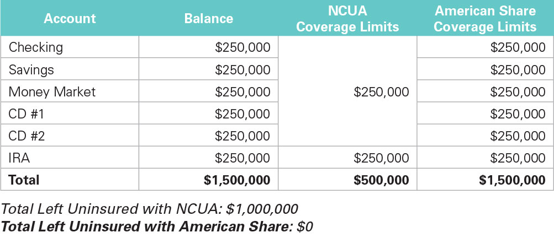Click the Savings account row label
The image size is (554, 243).
coord(31,70)
